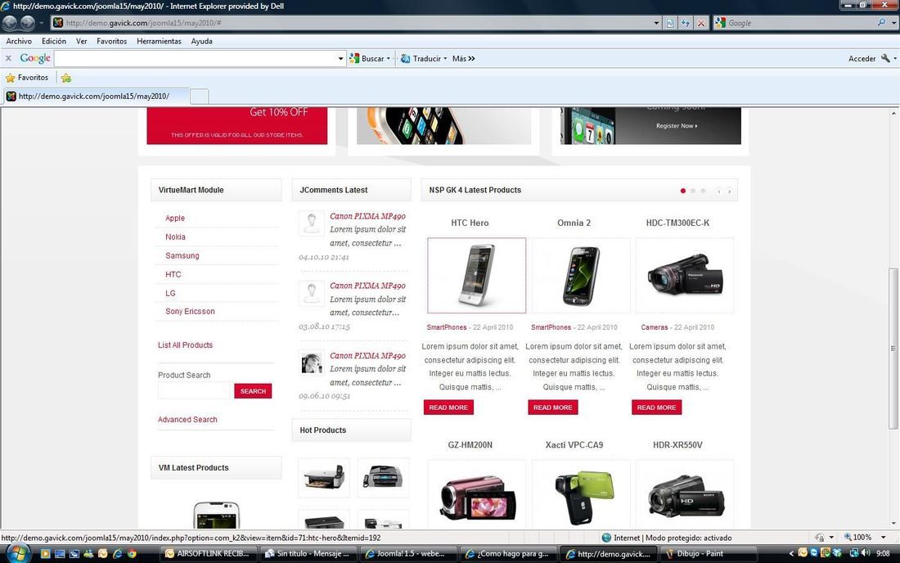Show next products with right slider arrow

tap(730, 191)
